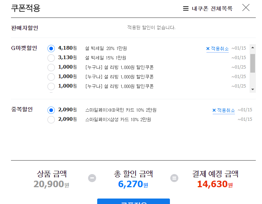
Task: Click the coupon list scroll up arrow
Action: click(x=252, y=47)
